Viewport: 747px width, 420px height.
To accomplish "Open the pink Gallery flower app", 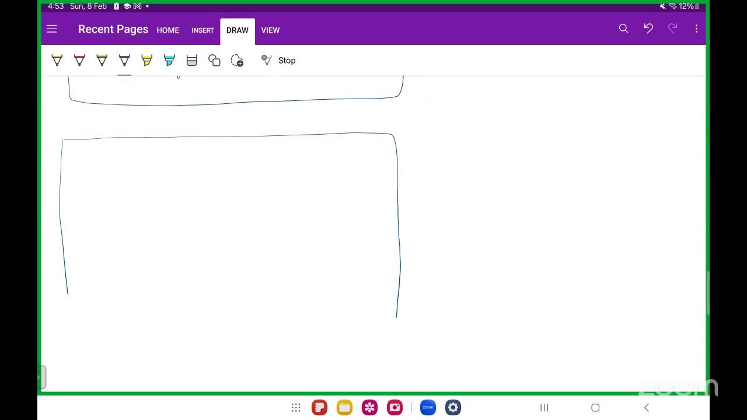I will 369,408.
